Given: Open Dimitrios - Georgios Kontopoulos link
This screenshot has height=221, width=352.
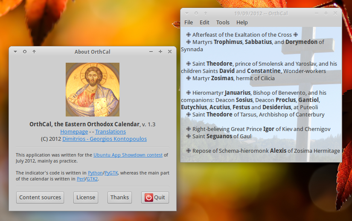Looking at the screenshot, I should [x=105, y=139].
